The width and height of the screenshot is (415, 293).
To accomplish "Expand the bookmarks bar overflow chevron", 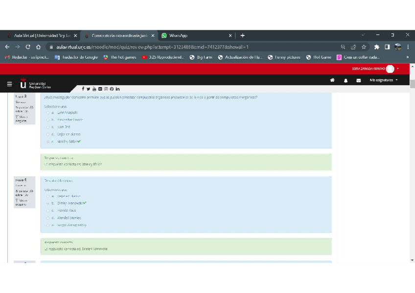I will tap(407, 57).
